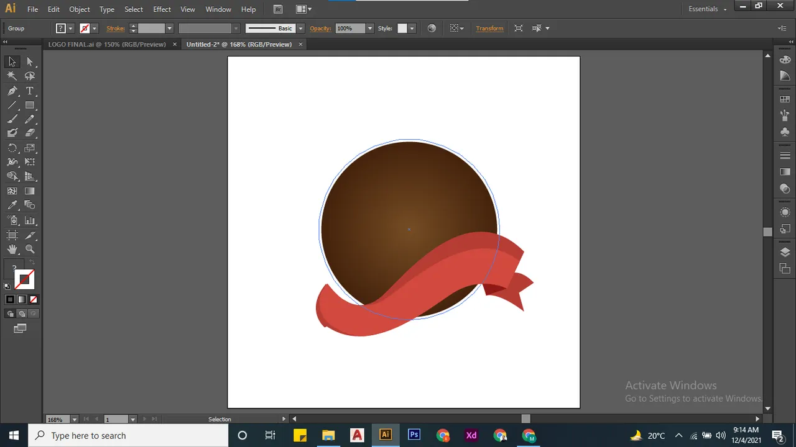The width and height of the screenshot is (796, 447).
Task: Select the Selection tool (black arrow)
Action: (x=12, y=61)
